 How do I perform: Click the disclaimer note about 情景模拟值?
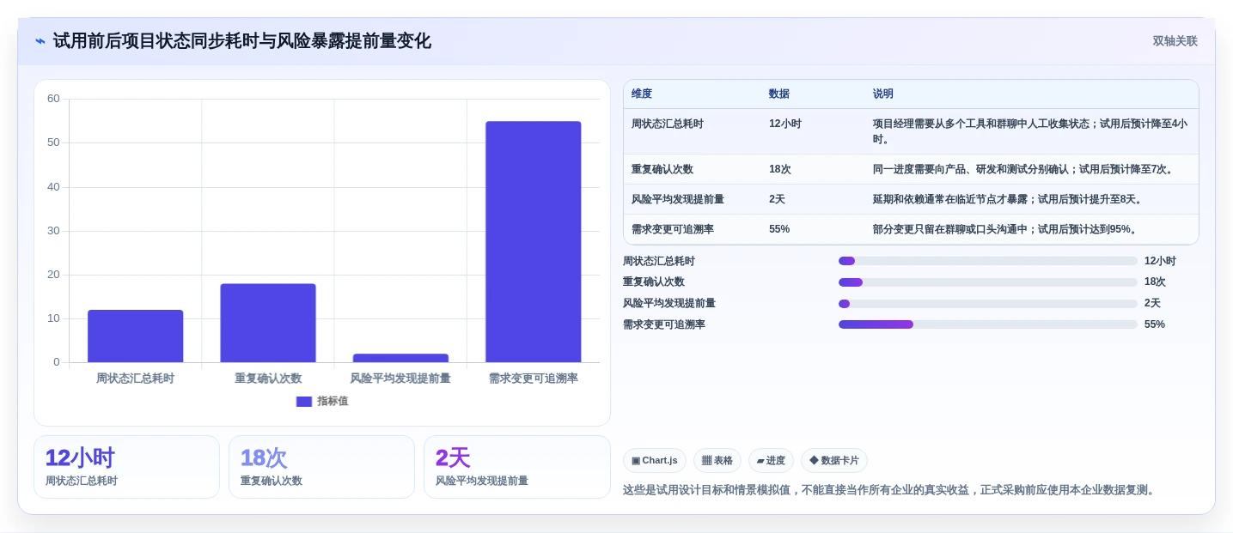coord(889,490)
